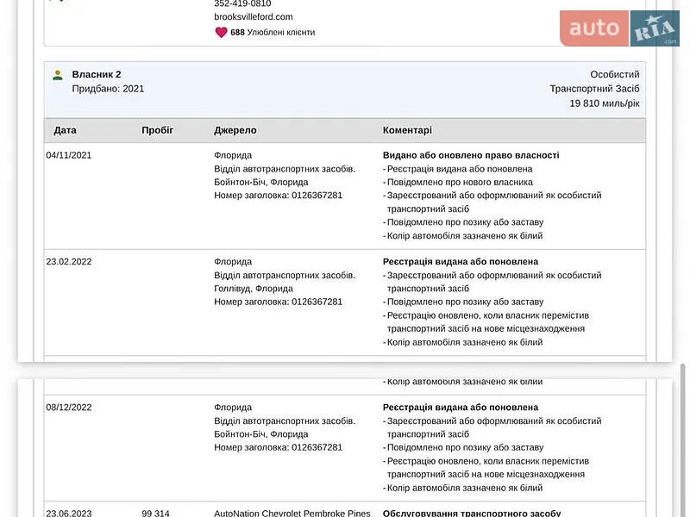
Task: Select the date 23.02.2022
Action: click(x=69, y=262)
